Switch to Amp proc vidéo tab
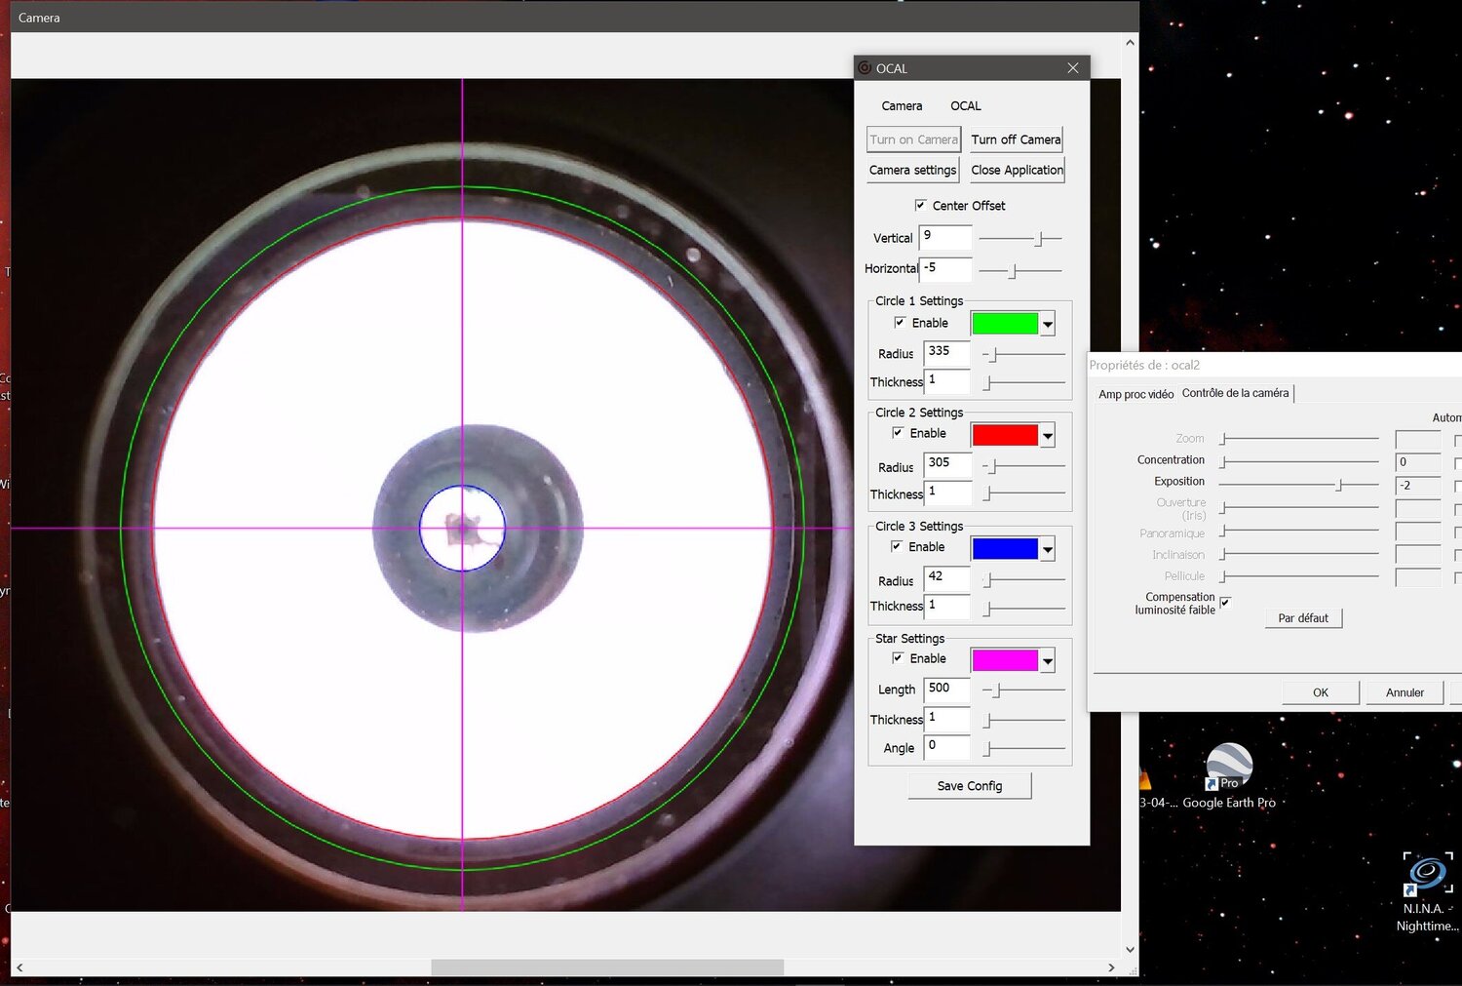 point(1135,394)
